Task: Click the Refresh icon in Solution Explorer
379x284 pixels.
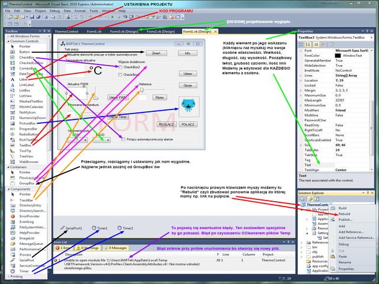Action: pos(316,199)
